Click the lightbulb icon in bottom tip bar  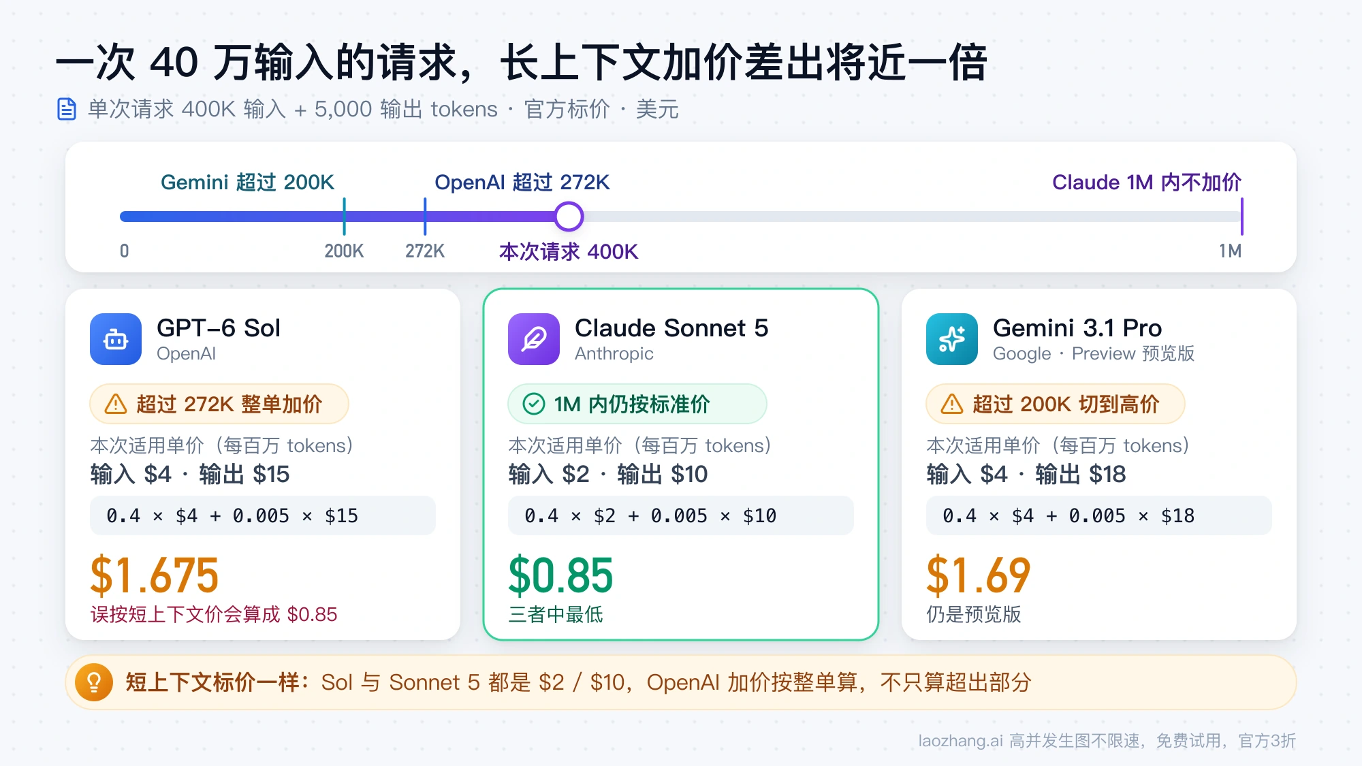point(94,682)
